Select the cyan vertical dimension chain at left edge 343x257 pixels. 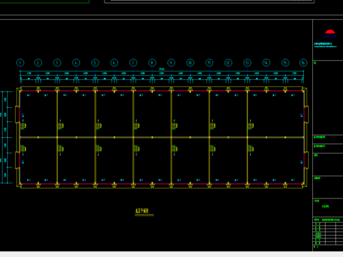(6, 137)
